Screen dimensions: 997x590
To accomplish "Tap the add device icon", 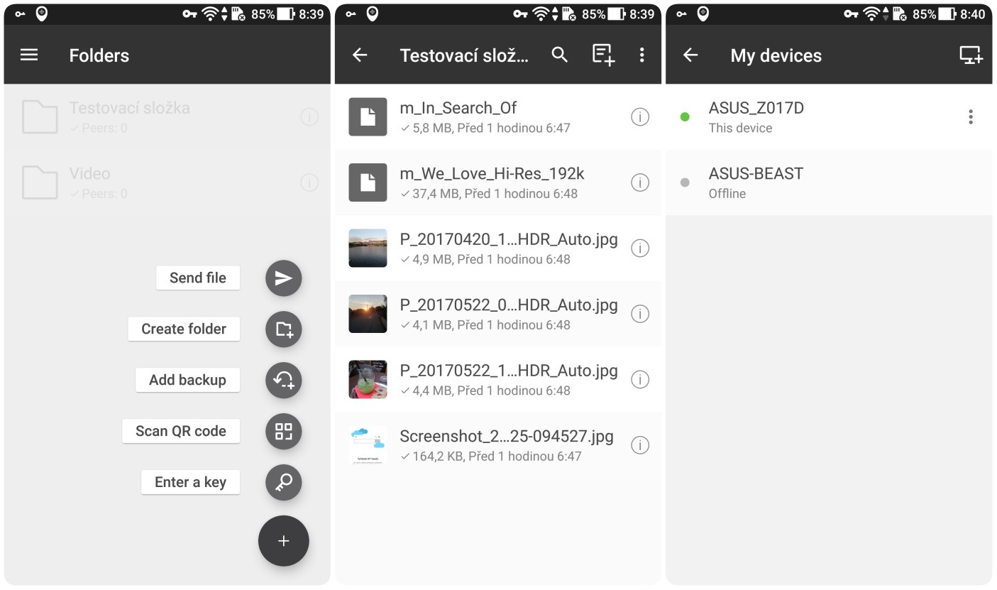I will coord(970,55).
